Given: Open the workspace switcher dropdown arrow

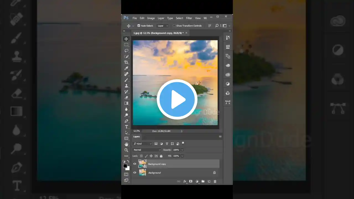Looking at the screenshot, I should click(229, 26).
